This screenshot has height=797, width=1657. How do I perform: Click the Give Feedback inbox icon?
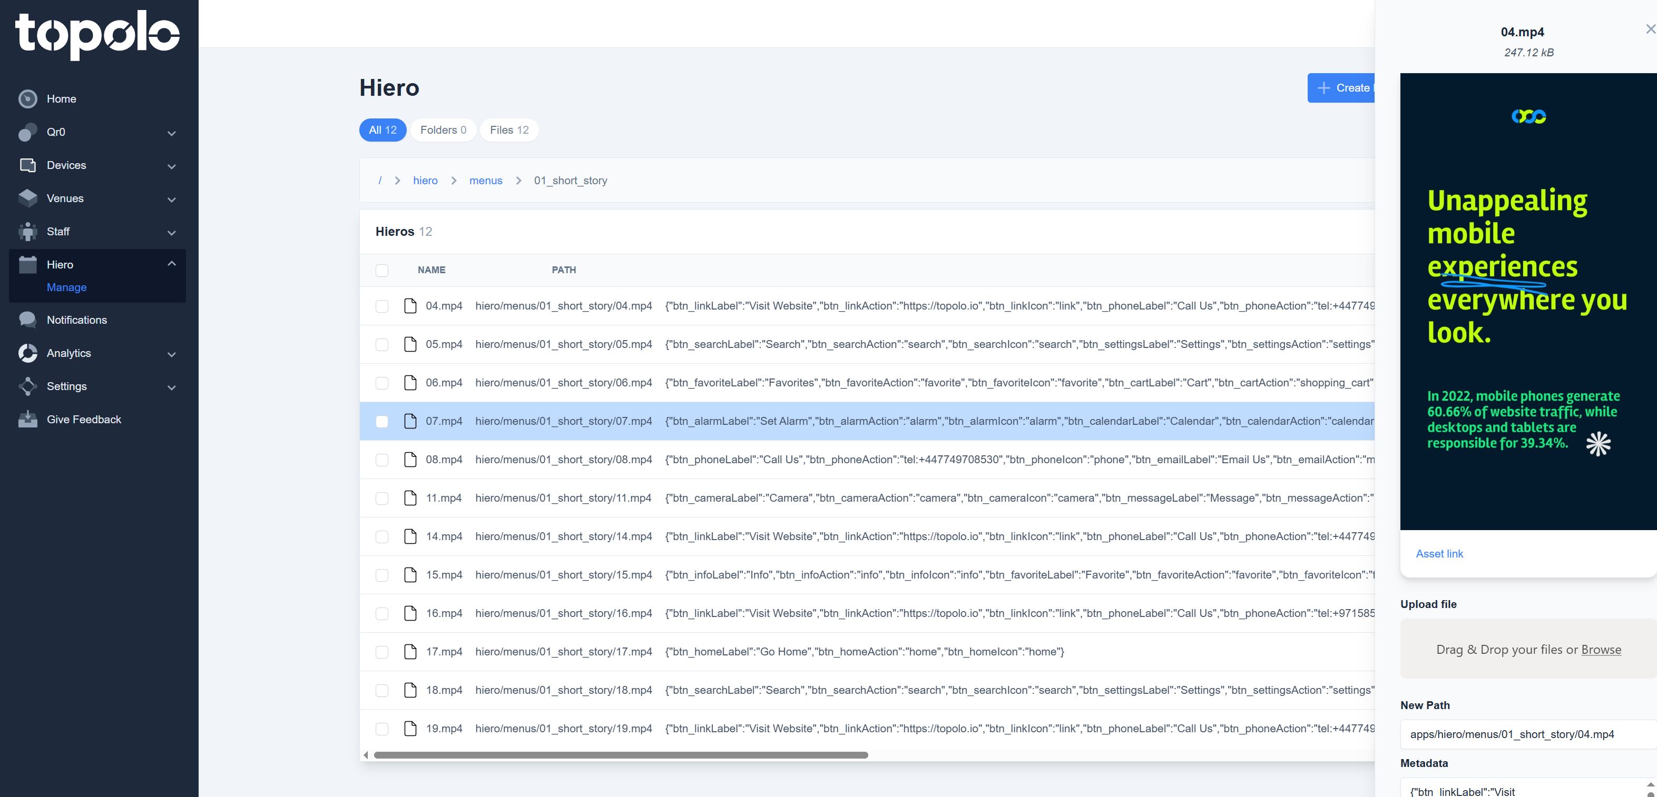27,420
